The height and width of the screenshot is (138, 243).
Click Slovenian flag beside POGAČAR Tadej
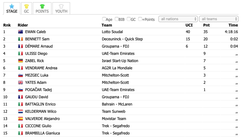pyautogui.click(x=21, y=90)
